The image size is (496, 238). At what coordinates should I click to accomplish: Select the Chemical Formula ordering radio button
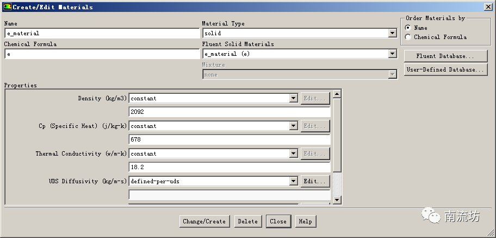tap(408, 37)
